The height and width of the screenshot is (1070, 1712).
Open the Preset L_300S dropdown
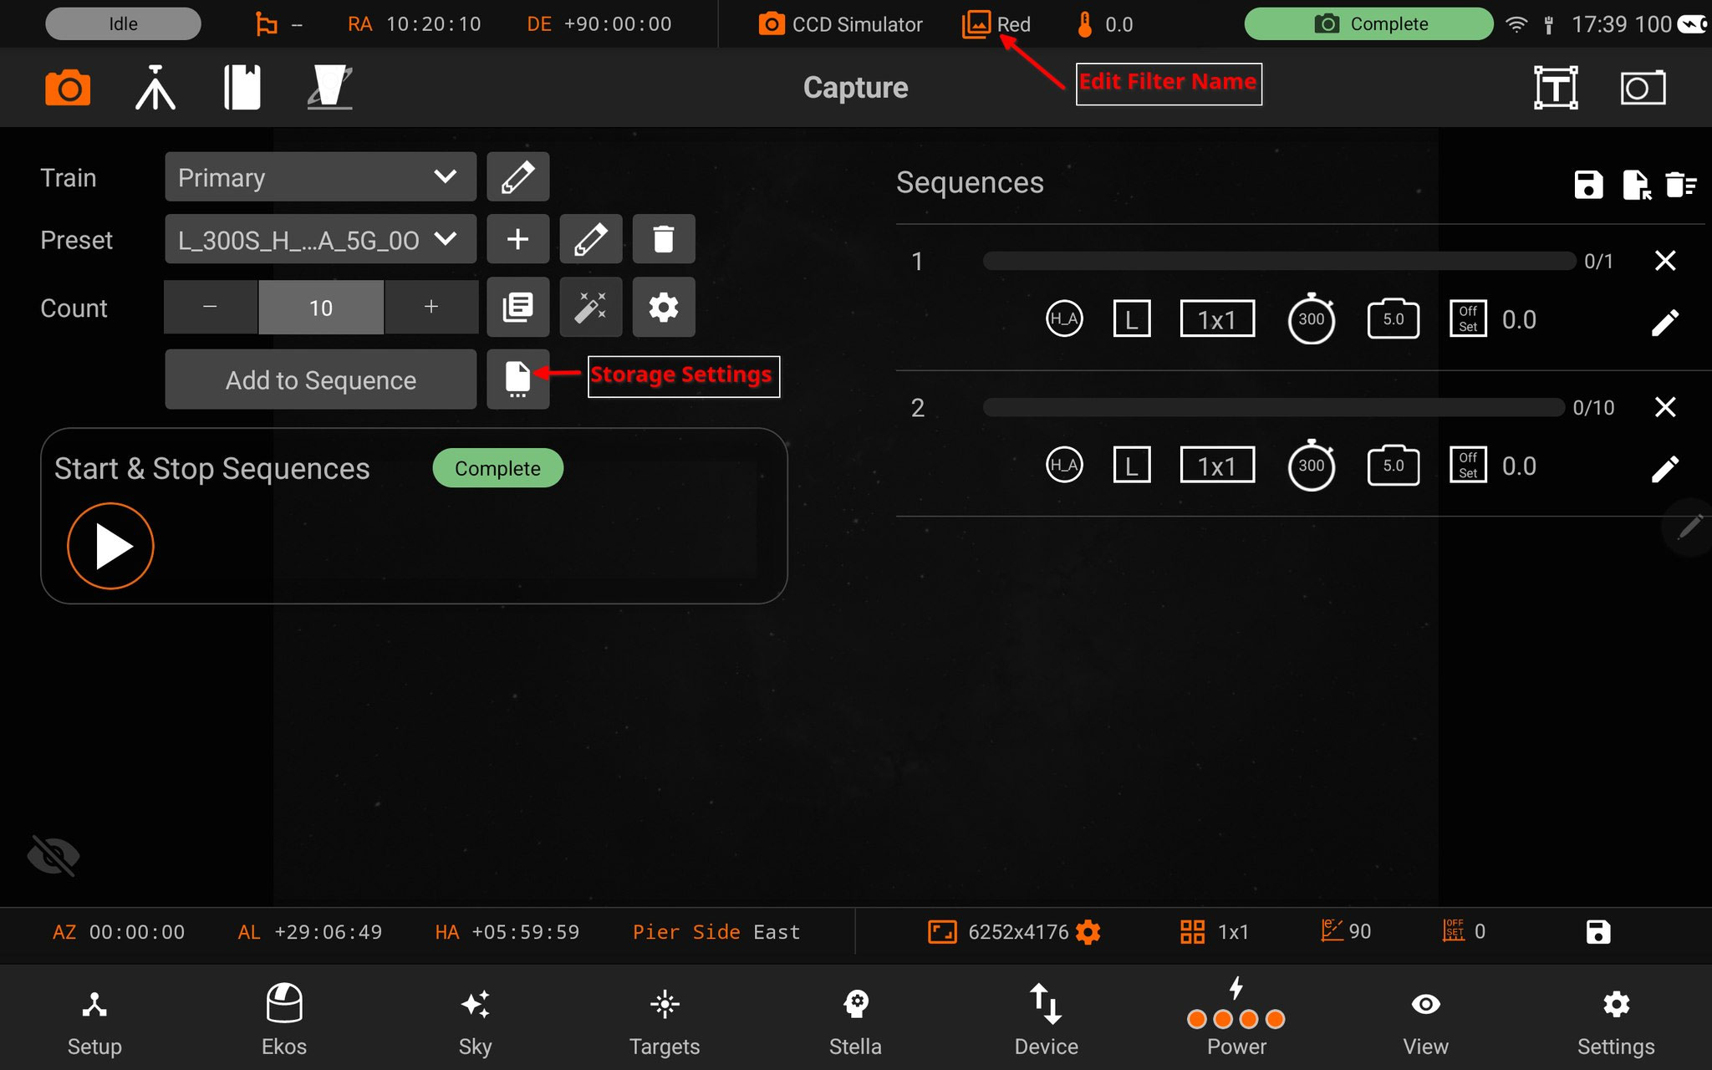320,240
